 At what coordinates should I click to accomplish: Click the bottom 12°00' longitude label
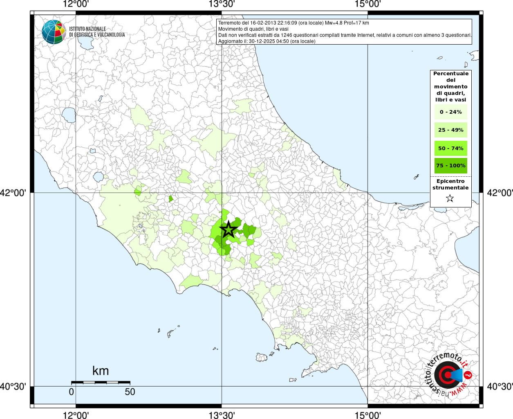coord(76,415)
